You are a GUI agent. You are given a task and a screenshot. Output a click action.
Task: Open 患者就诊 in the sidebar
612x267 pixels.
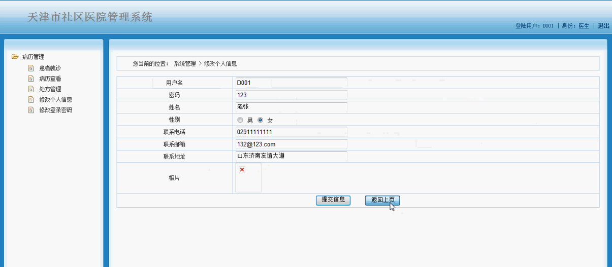pos(50,68)
